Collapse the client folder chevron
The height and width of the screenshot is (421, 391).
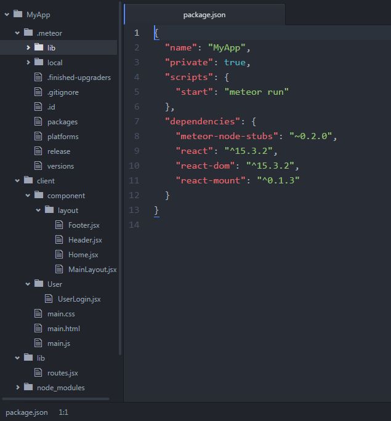pos(17,181)
